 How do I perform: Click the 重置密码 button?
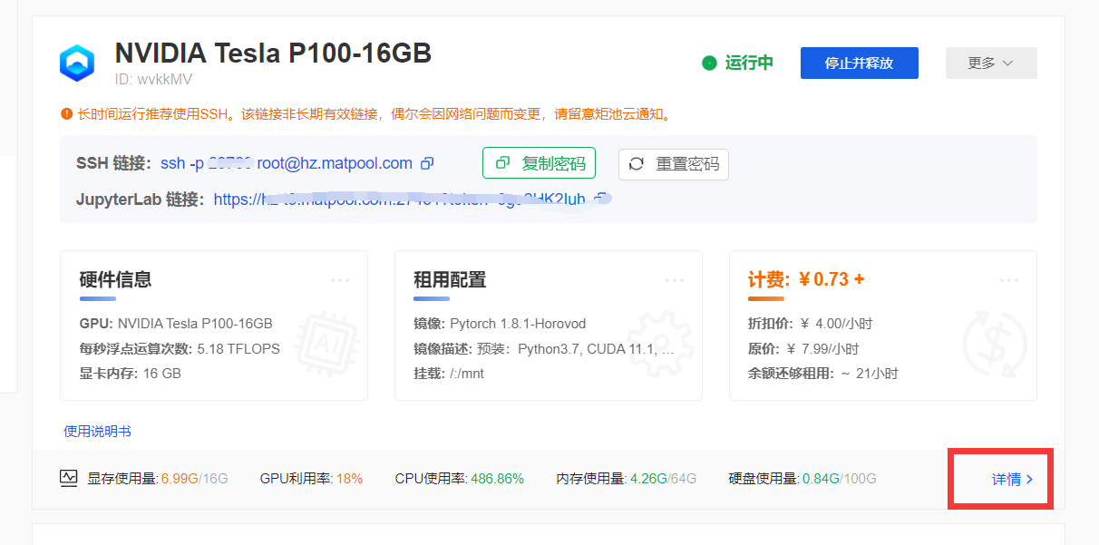coord(674,164)
